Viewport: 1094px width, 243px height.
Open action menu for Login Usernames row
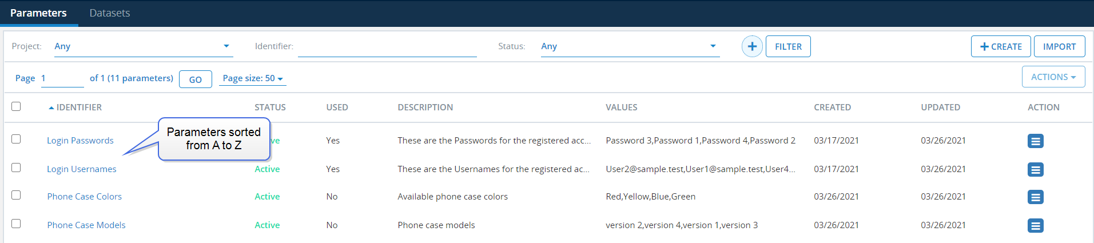tap(1035, 169)
